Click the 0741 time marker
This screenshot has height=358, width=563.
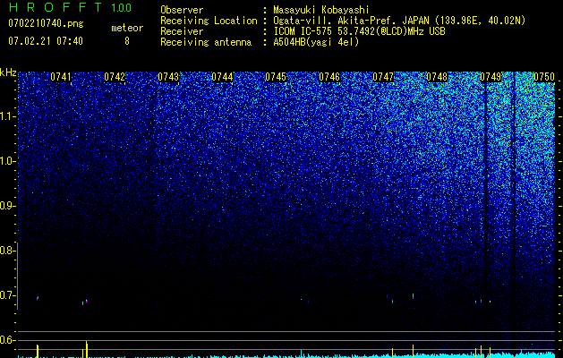click(x=61, y=77)
